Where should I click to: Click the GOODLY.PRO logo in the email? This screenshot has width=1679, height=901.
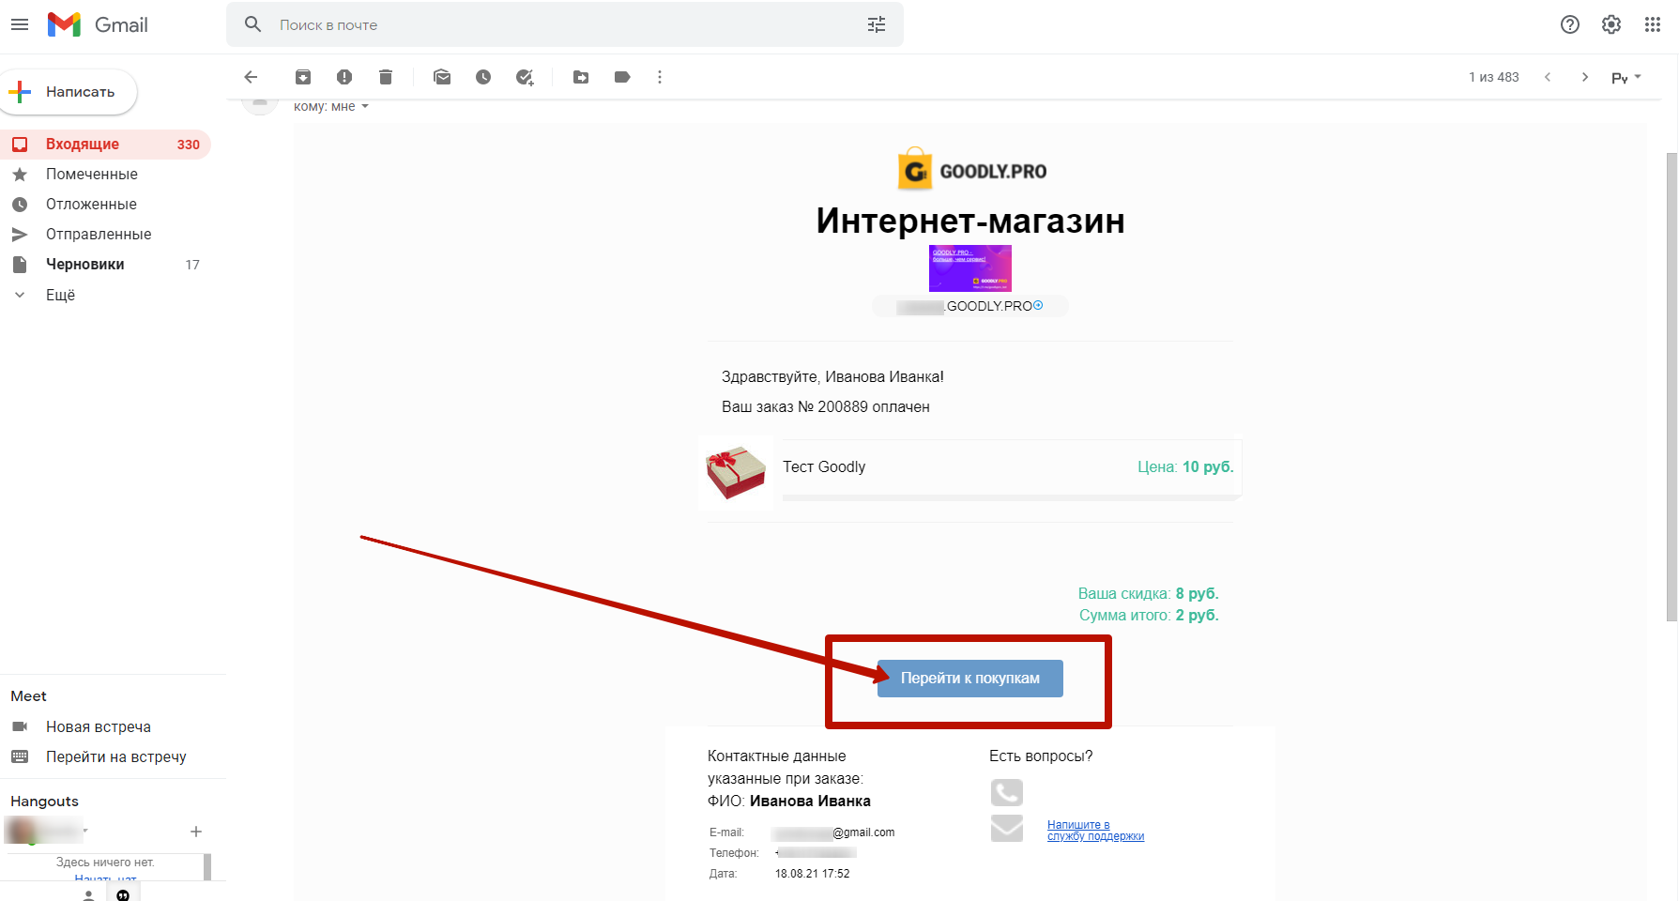tap(971, 170)
